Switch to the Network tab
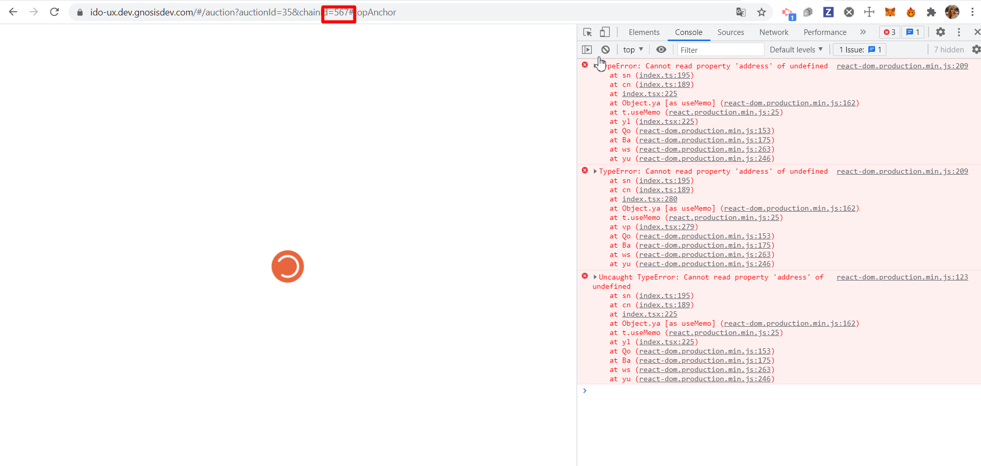Screen dimensions: 981x466 tap(774, 32)
